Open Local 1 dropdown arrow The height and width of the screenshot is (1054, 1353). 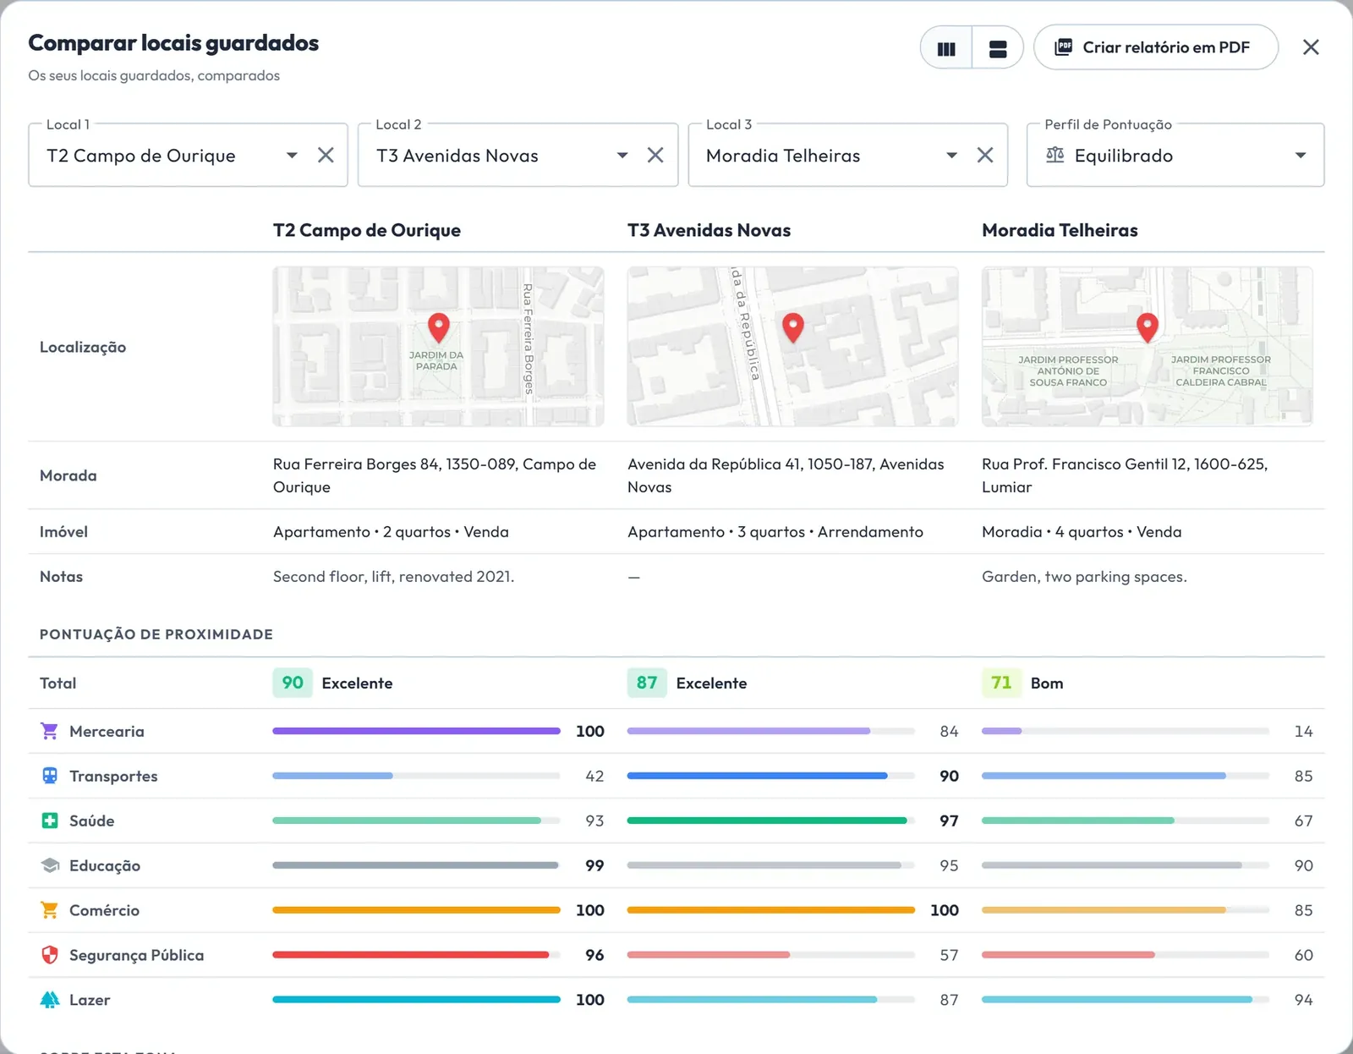[x=292, y=156]
